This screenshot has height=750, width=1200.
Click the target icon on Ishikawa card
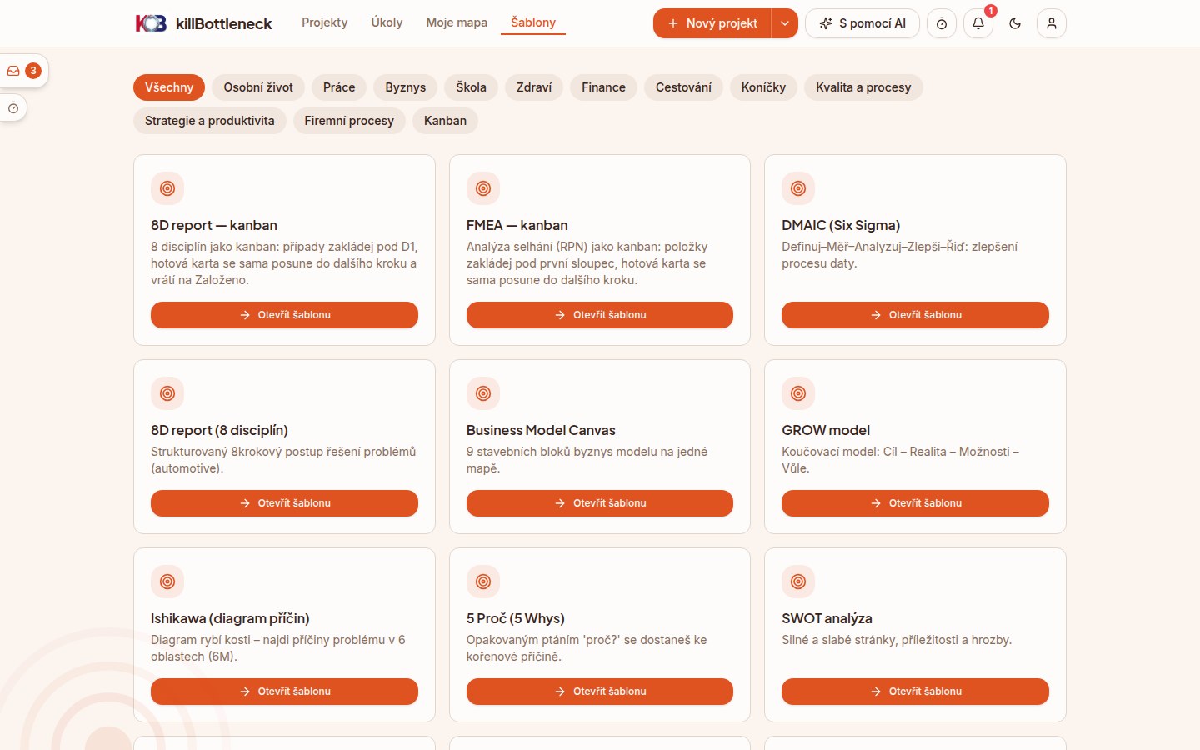167,582
